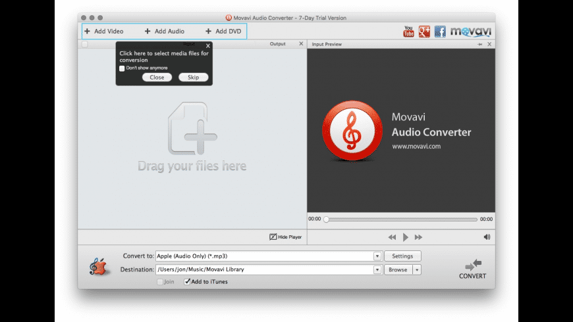Click the play button
The image size is (573, 322).
(405, 237)
